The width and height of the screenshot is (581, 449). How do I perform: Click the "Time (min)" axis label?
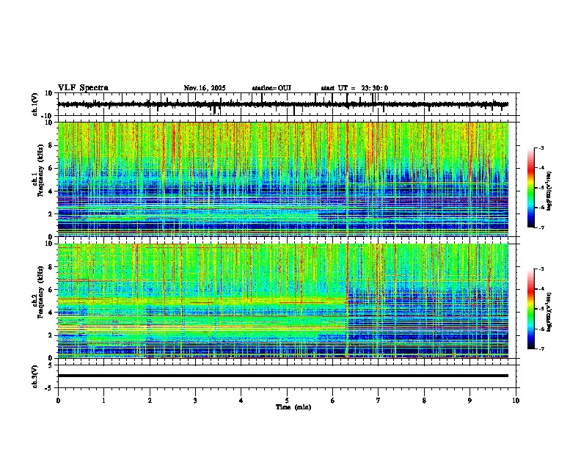[x=293, y=407]
